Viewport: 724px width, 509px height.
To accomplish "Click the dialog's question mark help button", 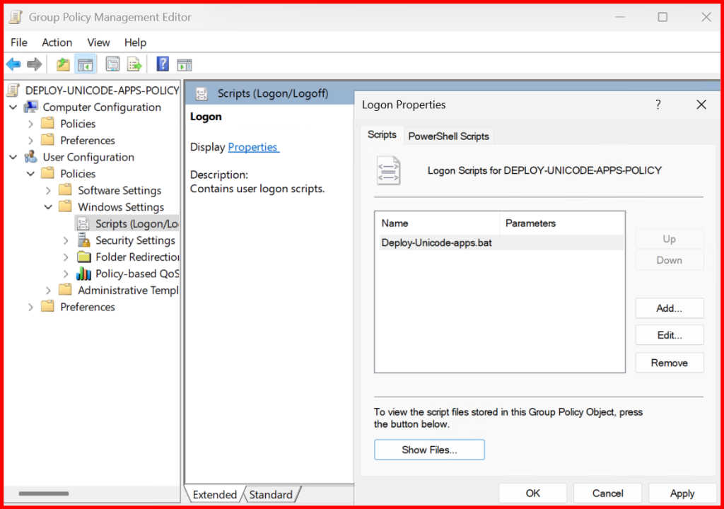I will (658, 105).
